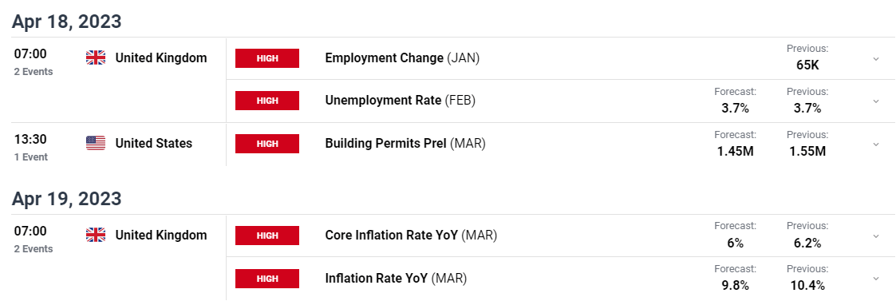Click the HIGH badge for Building Permits Prel
896x305 pixels.
[x=267, y=144]
